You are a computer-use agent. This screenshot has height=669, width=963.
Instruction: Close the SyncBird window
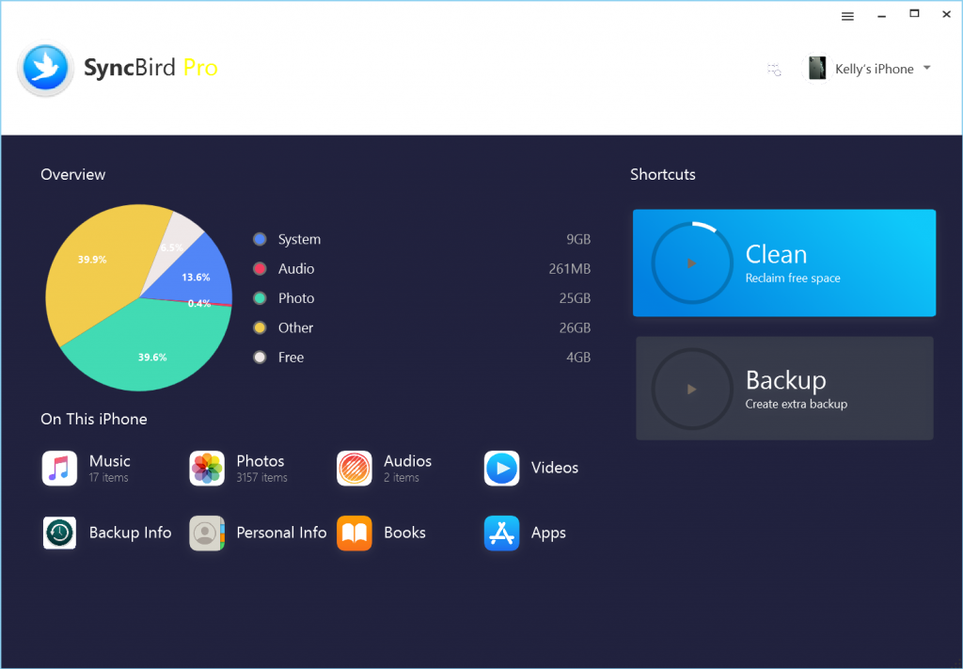click(946, 14)
